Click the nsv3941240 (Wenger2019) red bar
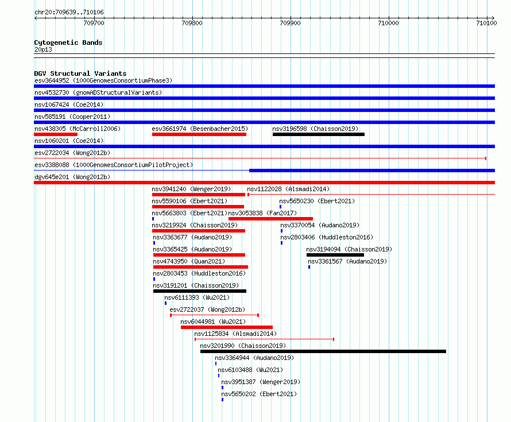 pos(199,195)
